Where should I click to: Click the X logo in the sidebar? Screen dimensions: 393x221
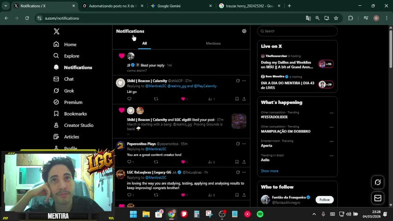coord(56,31)
